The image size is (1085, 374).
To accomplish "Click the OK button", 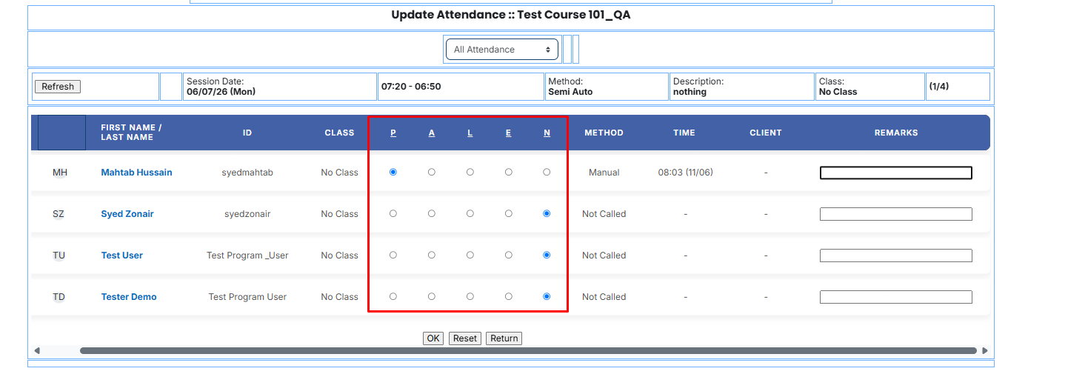I will point(433,338).
